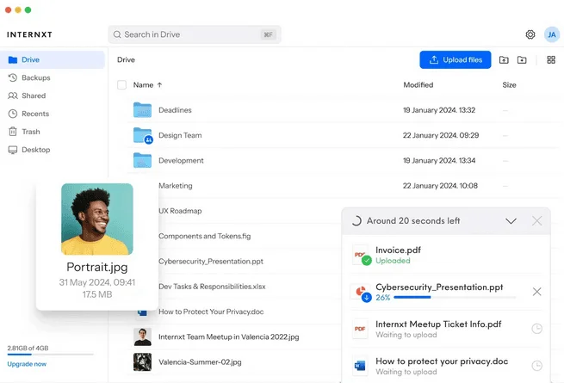Click pending clock for How to protect your privacy.doc

[x=536, y=366]
